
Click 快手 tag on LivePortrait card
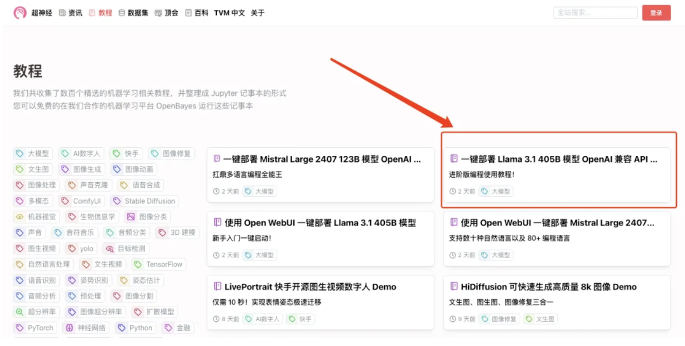301,319
